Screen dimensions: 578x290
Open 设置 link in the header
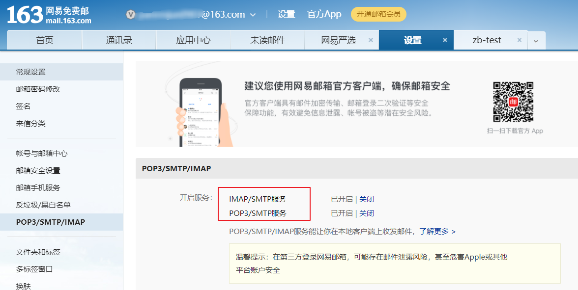click(287, 14)
